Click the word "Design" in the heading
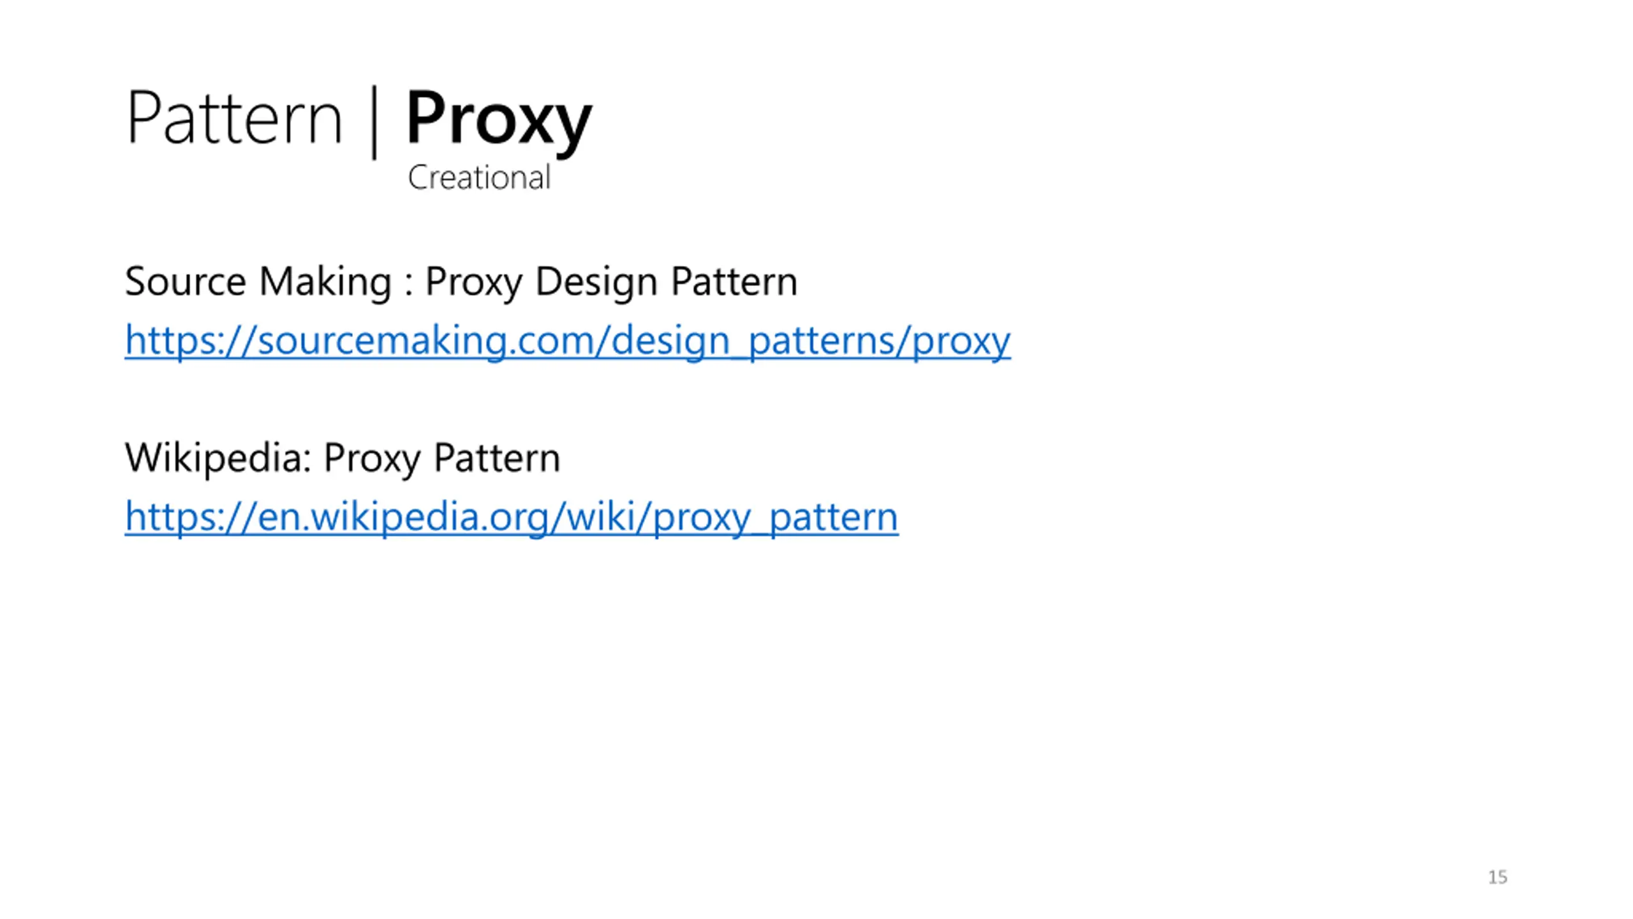Image resolution: width=1633 pixels, height=919 pixels. click(x=596, y=281)
